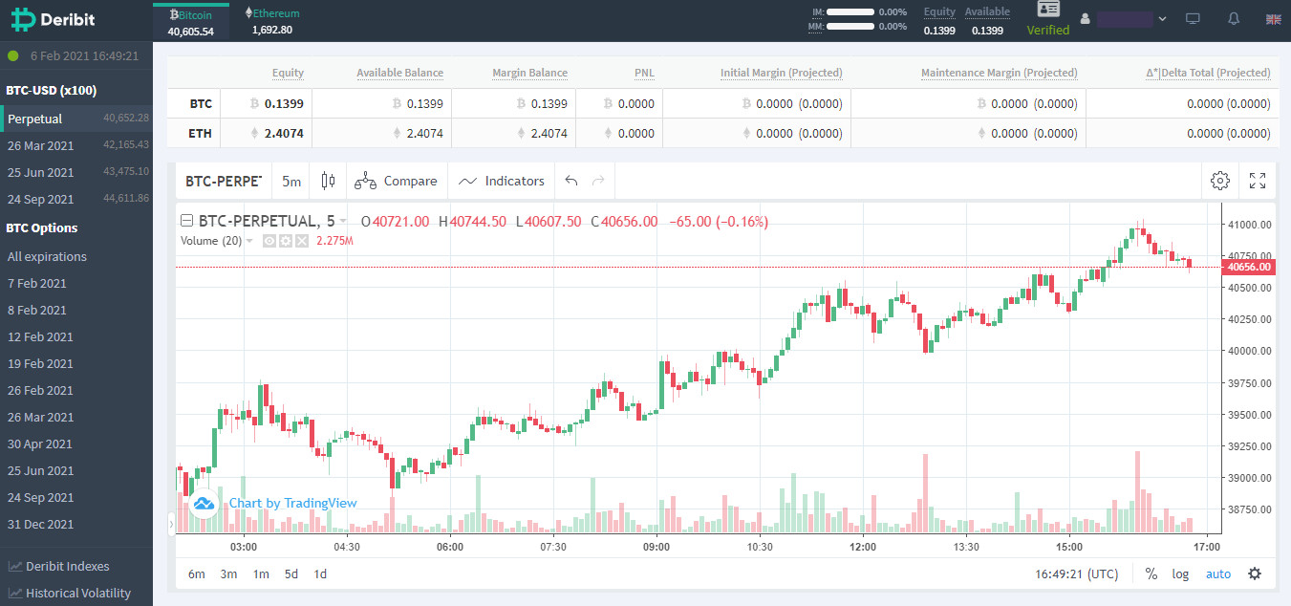Viewport: 1291px width, 606px height.
Task: Toggle percentage scale on chart
Action: 1151,574
